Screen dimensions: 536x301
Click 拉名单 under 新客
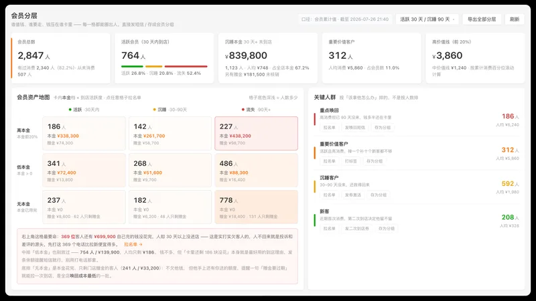[329, 228]
